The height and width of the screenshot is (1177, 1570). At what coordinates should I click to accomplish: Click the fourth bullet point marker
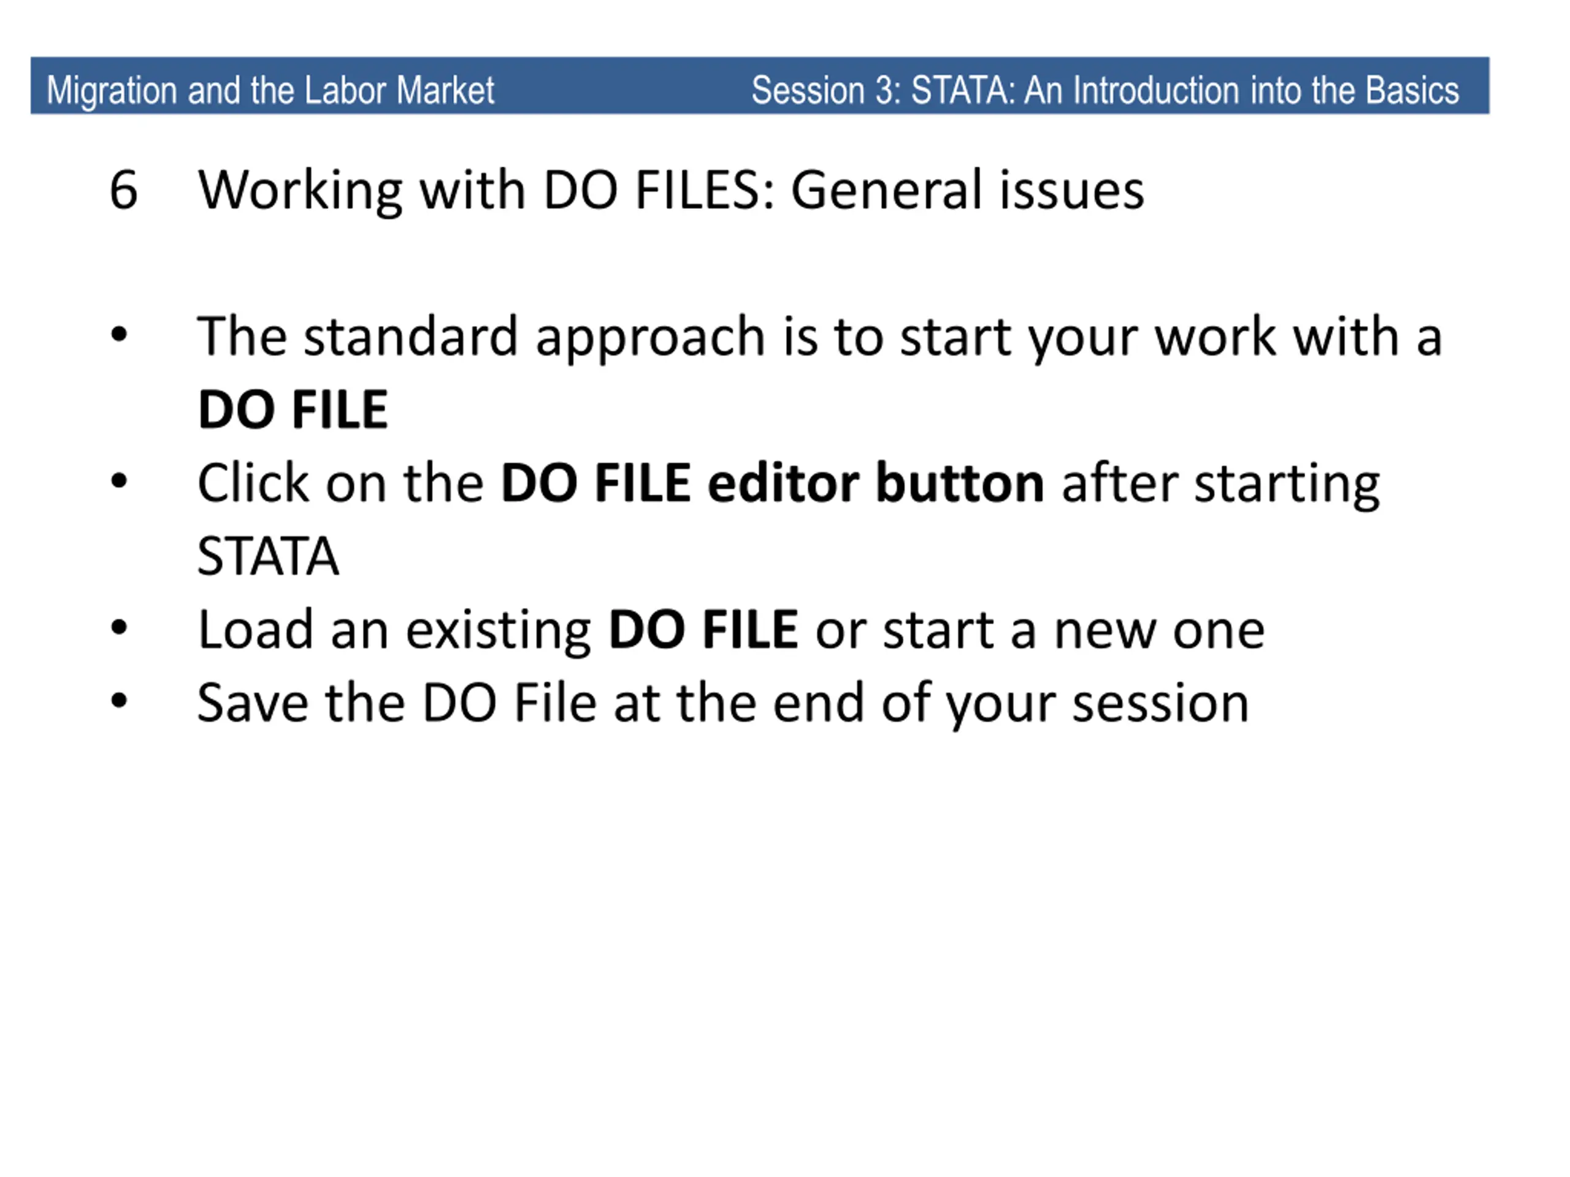pos(119,701)
